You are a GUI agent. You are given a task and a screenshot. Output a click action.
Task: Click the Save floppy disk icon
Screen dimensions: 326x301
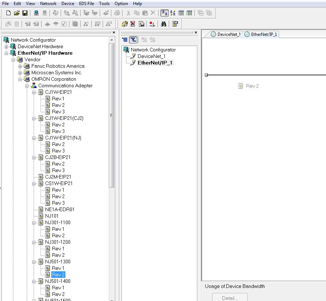point(25,13)
